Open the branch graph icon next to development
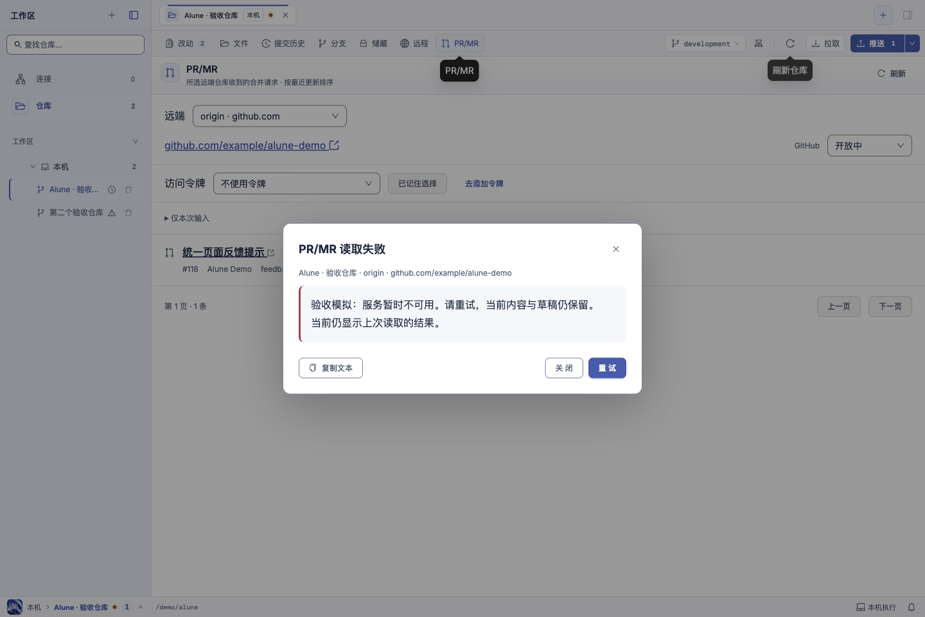Screen dimensions: 925x617 759,44
